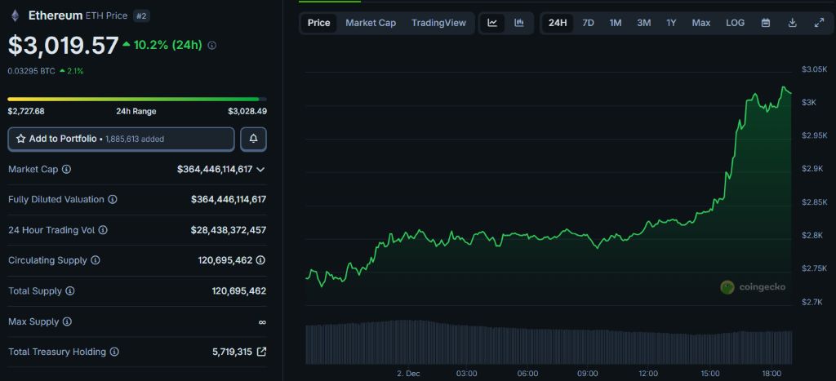Click the bell price alert icon
The image size is (836, 381).
click(253, 139)
